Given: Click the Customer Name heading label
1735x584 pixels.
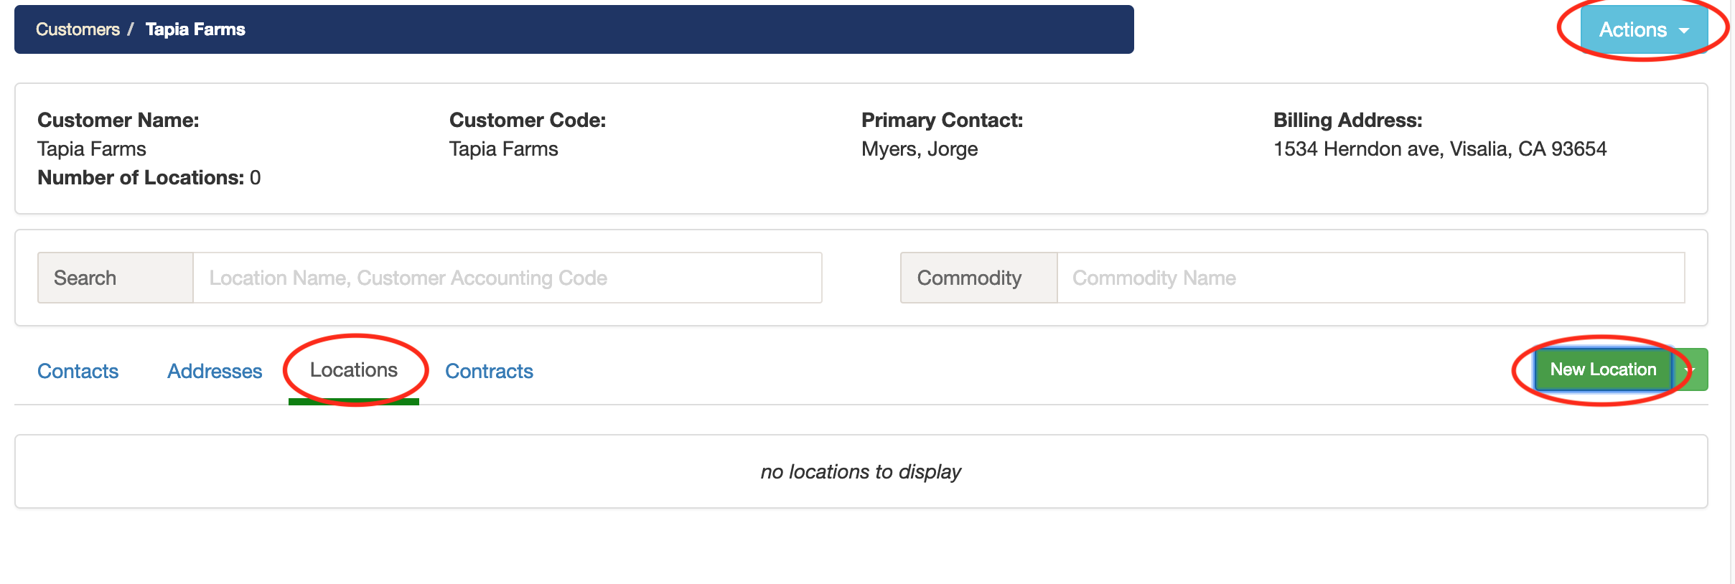Looking at the screenshot, I should pyautogui.click(x=118, y=120).
